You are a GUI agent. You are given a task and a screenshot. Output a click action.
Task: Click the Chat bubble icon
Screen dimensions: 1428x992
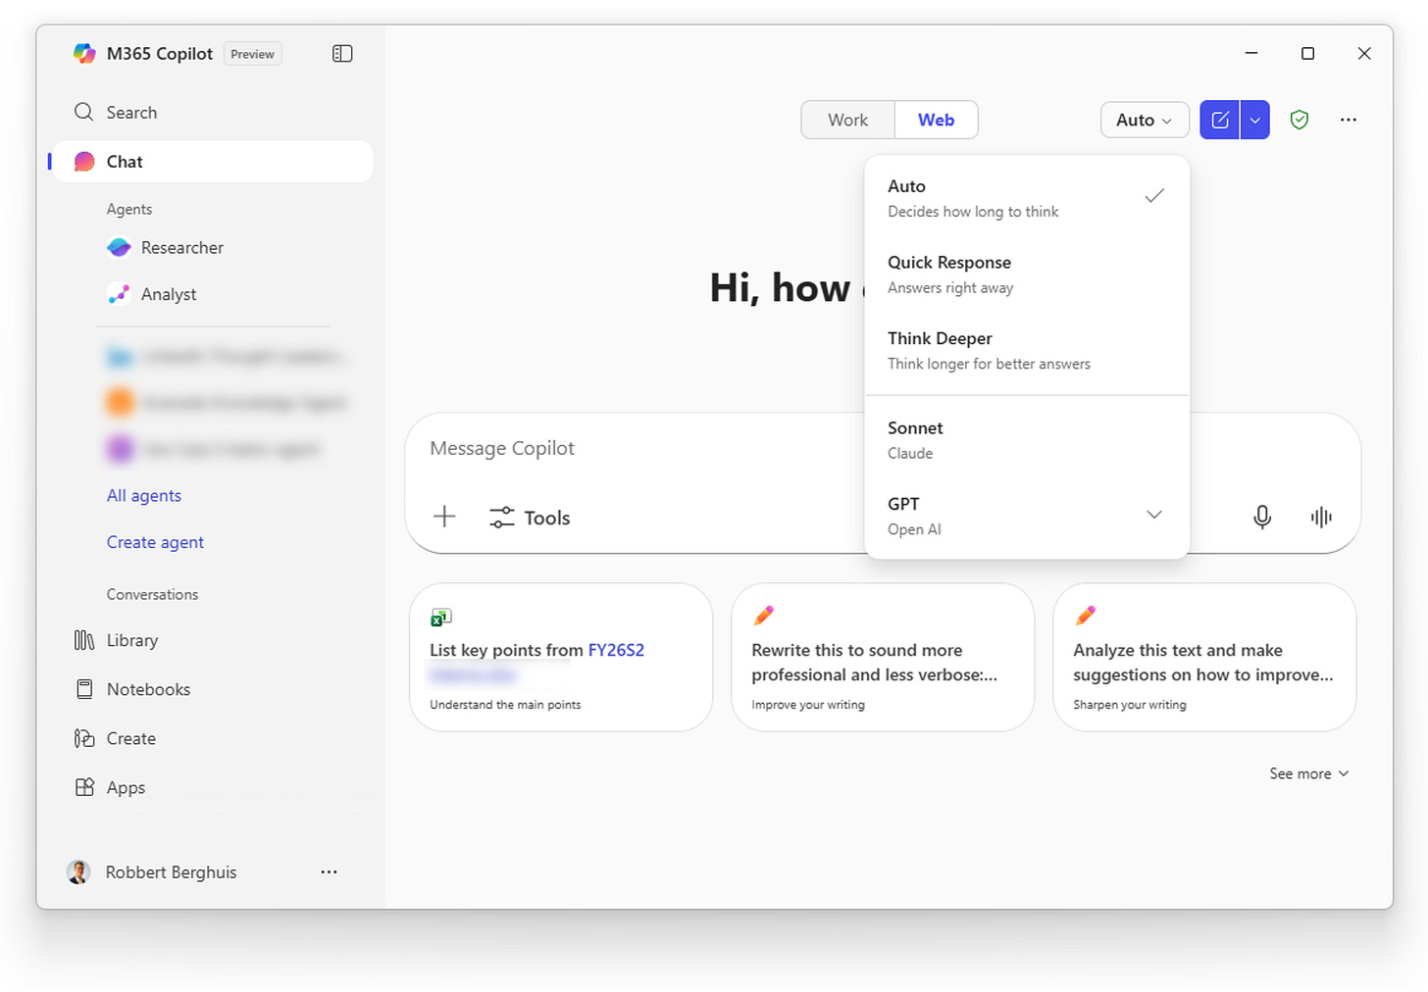tap(84, 162)
